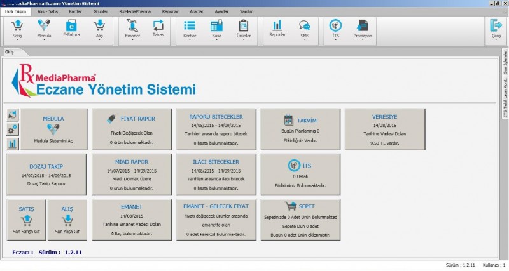This screenshot has height=271, width=509.
Task: Open the gear settings icon beside dashboard
Action: 13,129
